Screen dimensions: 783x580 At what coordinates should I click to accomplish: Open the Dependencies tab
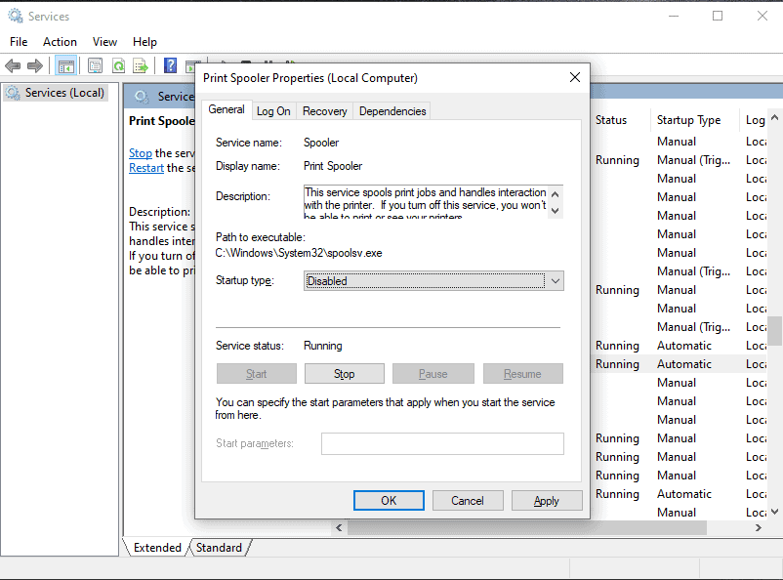click(x=392, y=111)
